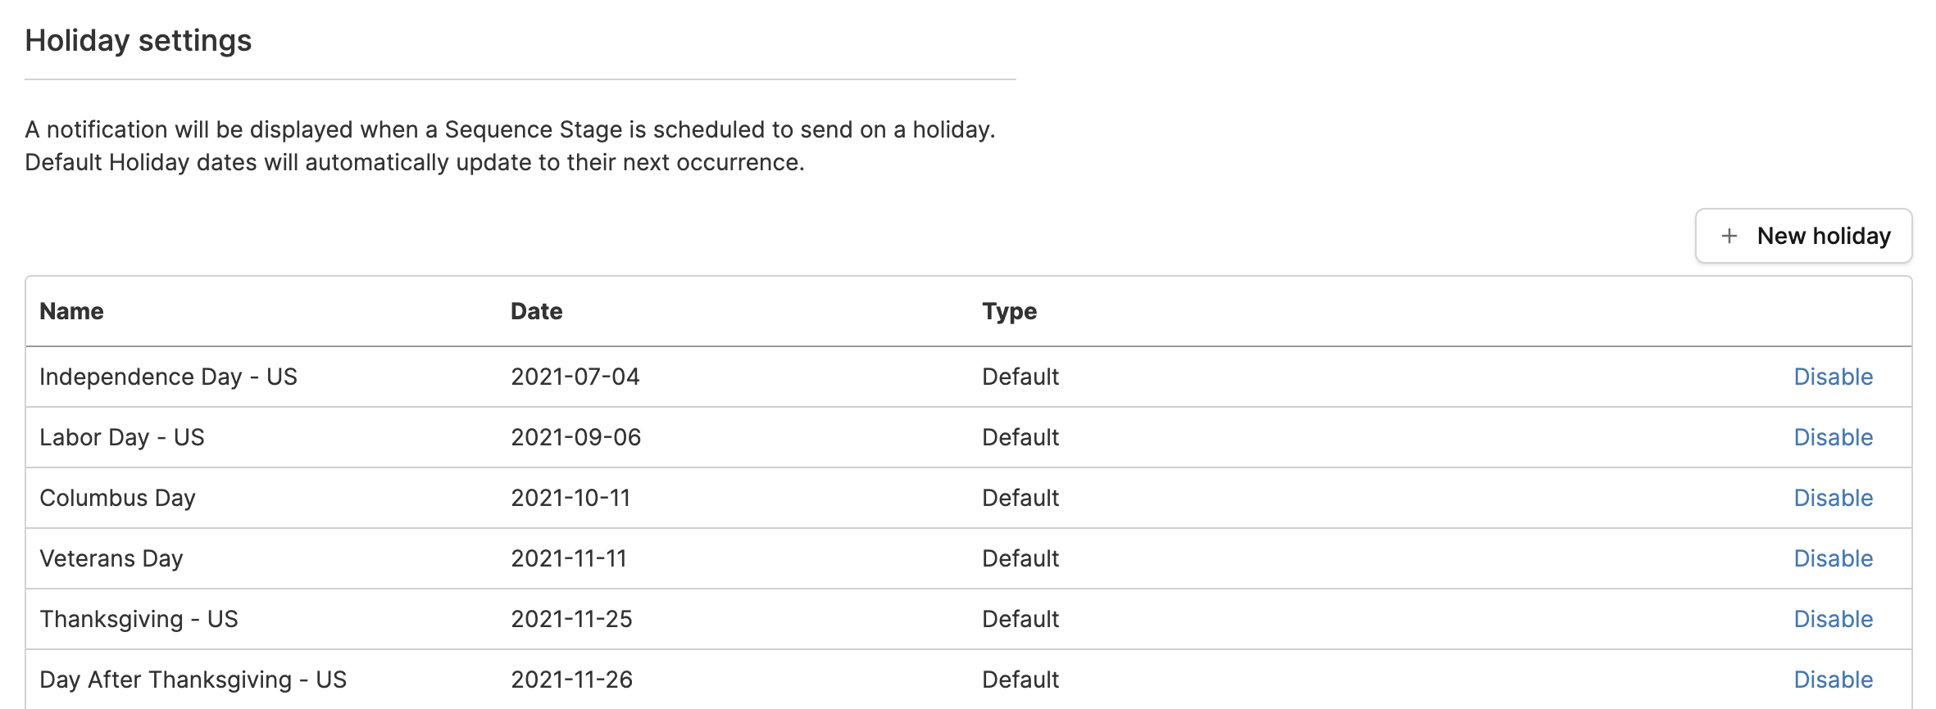Select the Veterans Day name cell

pyautogui.click(x=111, y=558)
